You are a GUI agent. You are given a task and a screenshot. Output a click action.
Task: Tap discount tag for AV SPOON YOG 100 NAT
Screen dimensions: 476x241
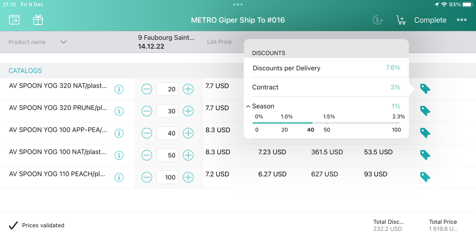click(x=425, y=154)
